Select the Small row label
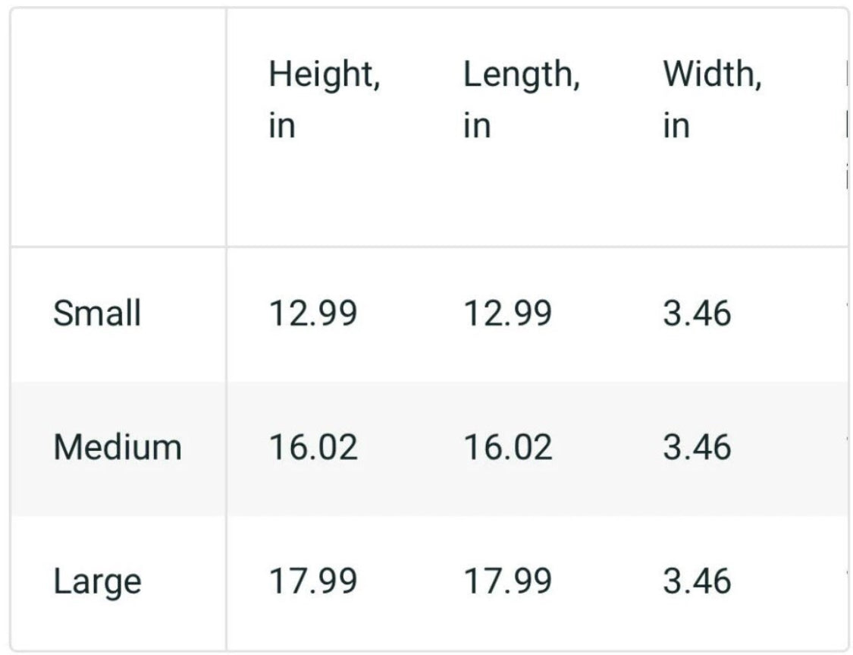The width and height of the screenshot is (853, 655). (x=97, y=313)
